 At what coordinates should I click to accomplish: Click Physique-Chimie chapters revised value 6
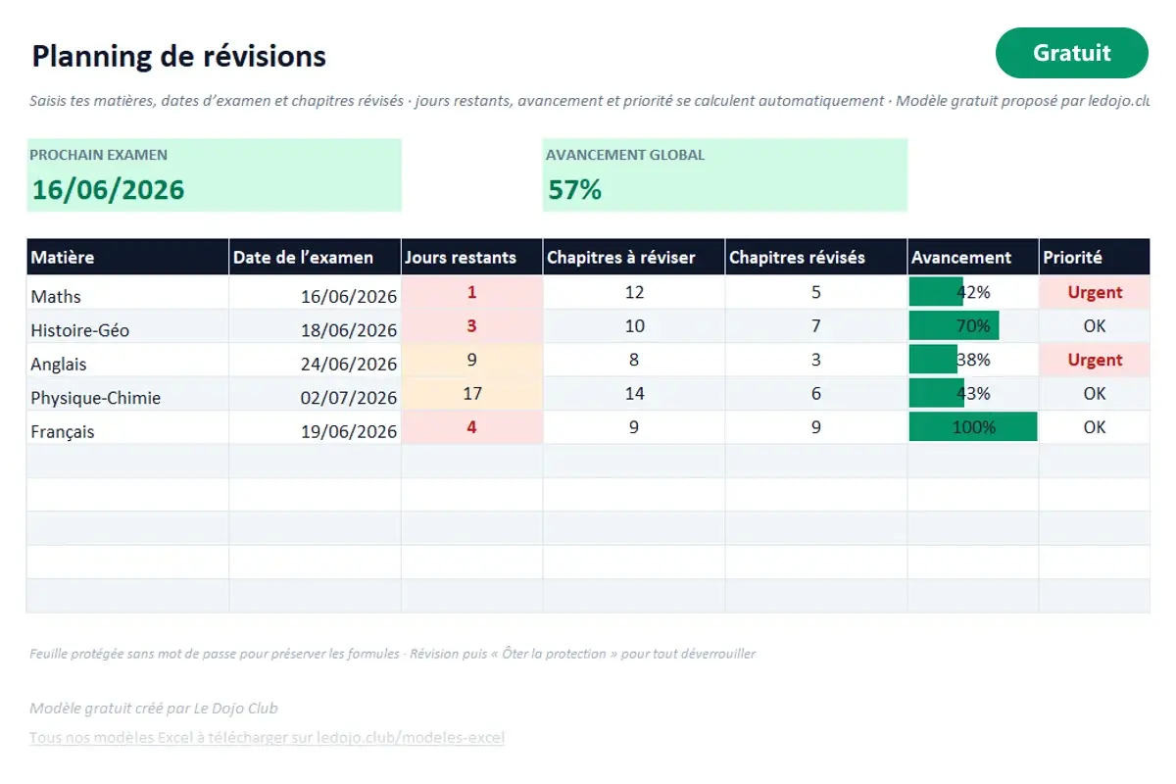click(816, 395)
